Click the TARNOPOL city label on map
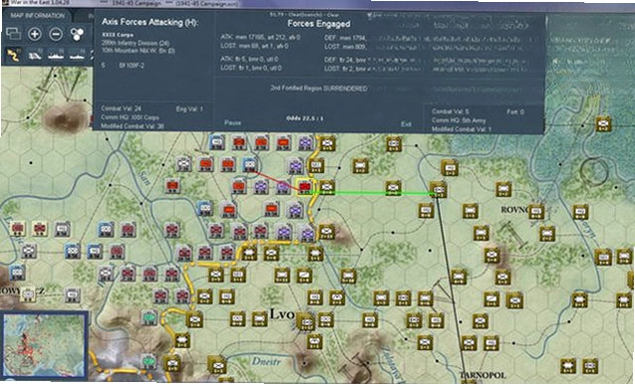Screen dimensions: 635x384 tap(482, 375)
